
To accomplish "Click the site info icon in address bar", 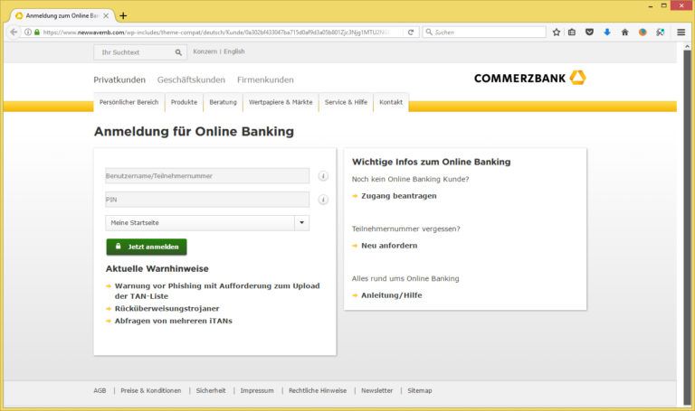I will [x=28, y=33].
